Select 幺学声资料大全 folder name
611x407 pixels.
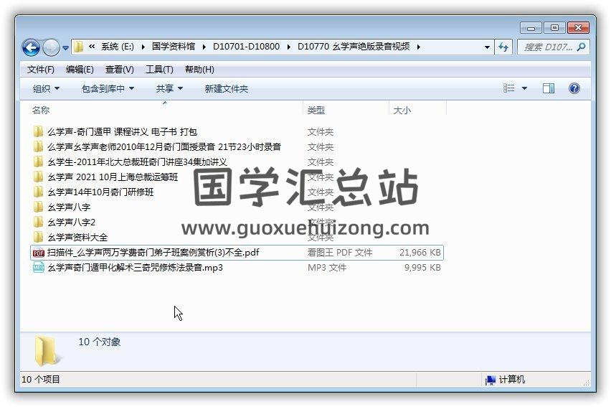(x=77, y=238)
